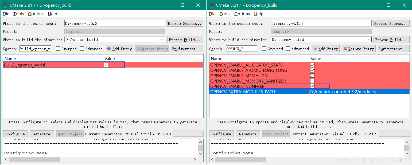Click log vertical scrollbar down arrow, right window
This screenshot has height=165, width=412.
[407, 154]
